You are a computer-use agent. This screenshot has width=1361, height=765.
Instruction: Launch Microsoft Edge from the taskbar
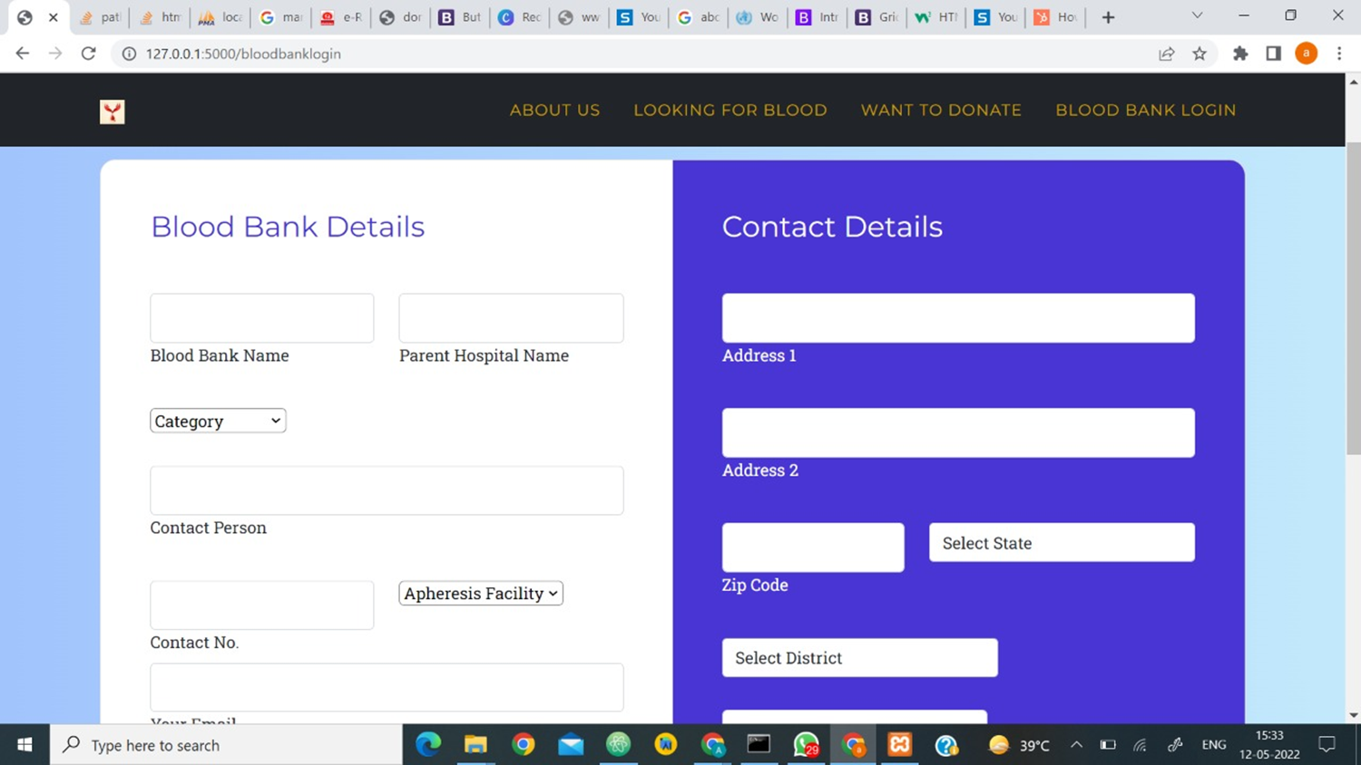point(427,745)
